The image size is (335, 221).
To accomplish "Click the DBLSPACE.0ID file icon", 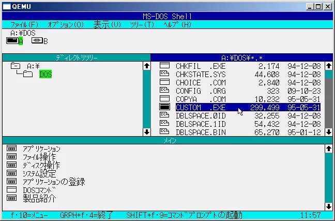I will (164, 115).
